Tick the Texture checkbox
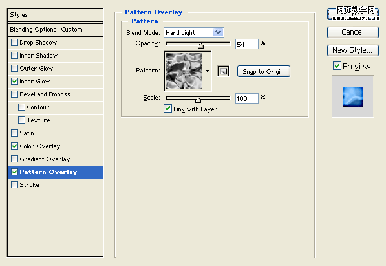Viewport: 386px width, 266px height. pyautogui.click(x=22, y=120)
